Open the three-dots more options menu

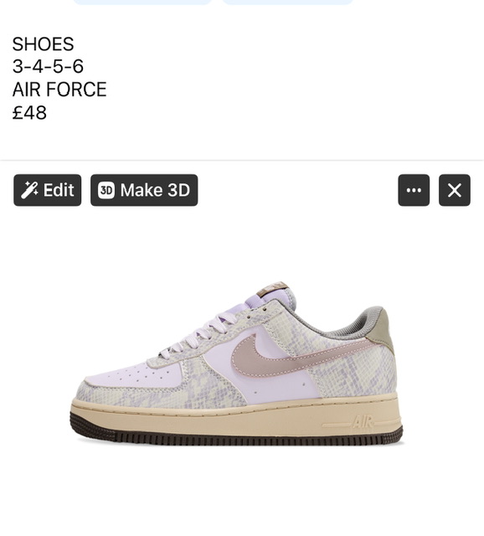pos(414,190)
